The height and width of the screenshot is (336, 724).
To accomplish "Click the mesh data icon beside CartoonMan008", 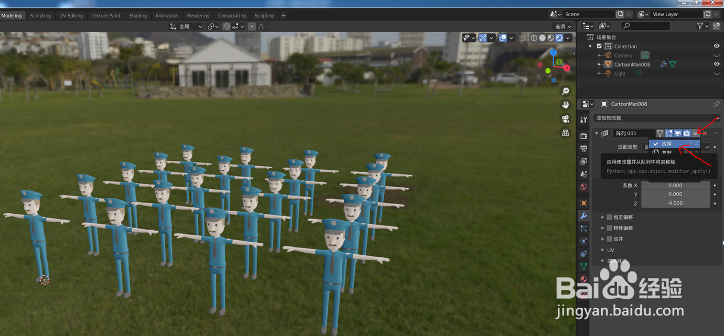I will pyautogui.click(x=673, y=64).
